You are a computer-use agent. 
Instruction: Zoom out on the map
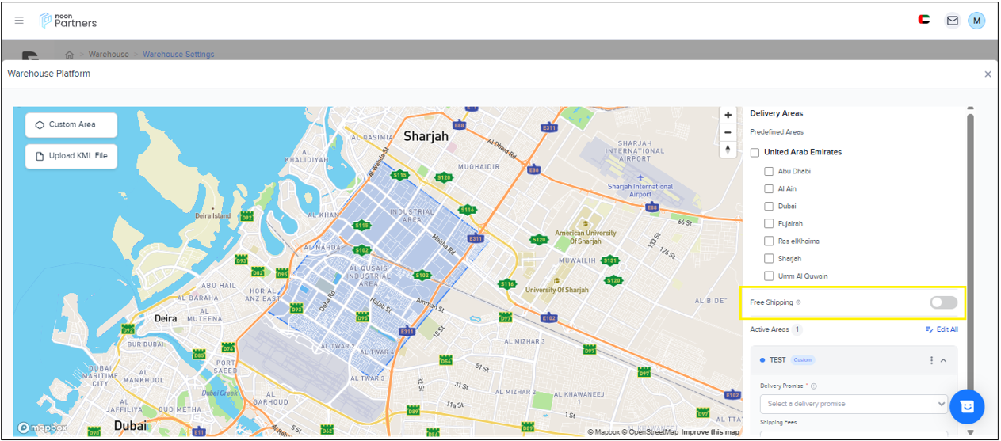(728, 132)
